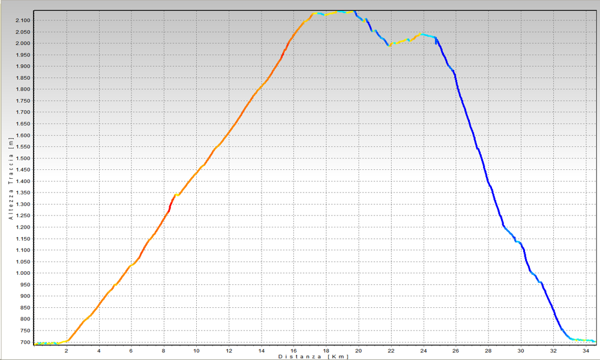Click the small plateau near 30 km
Viewport: 600px width, 360px height.
[519, 242]
